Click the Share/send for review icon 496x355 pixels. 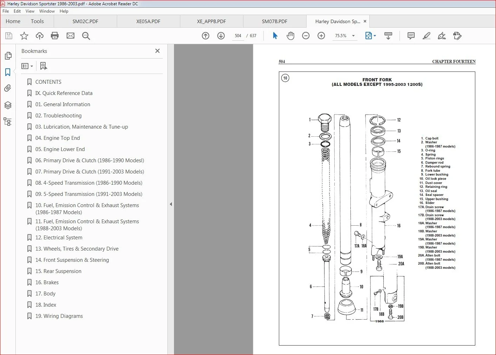(x=457, y=36)
